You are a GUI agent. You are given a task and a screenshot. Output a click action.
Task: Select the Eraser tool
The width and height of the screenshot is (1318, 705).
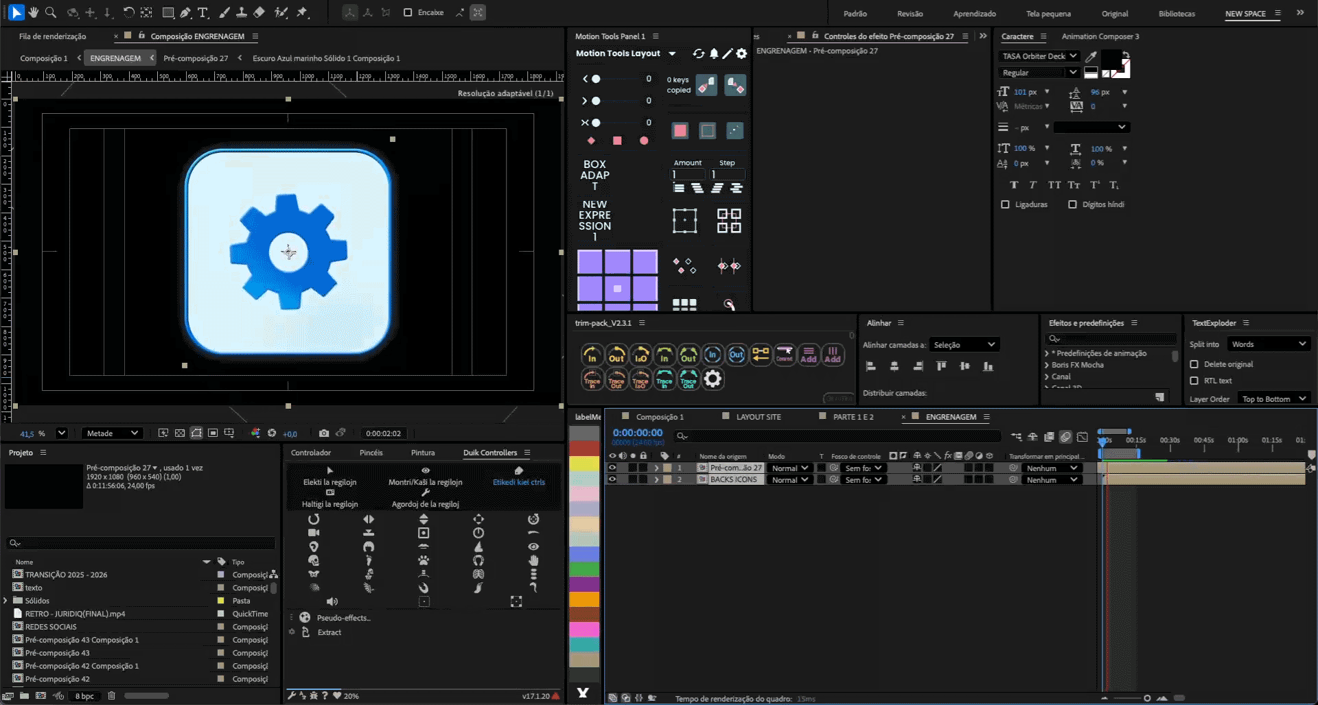coord(259,12)
